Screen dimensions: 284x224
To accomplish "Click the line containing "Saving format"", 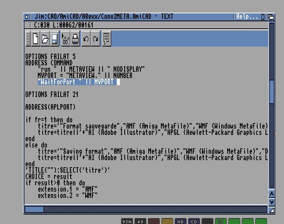I will 153,151.
